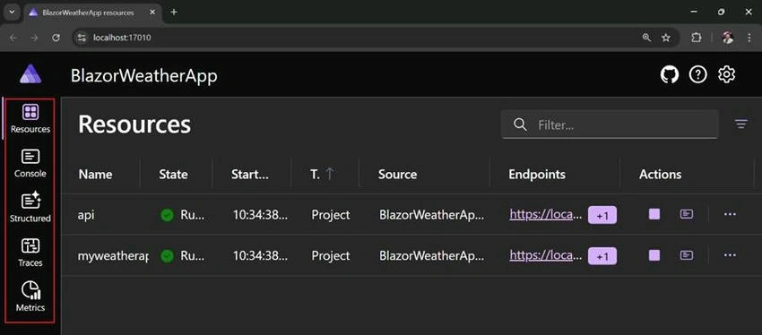Reload the browser page
Viewport: 762px width, 335px height.
(56, 38)
